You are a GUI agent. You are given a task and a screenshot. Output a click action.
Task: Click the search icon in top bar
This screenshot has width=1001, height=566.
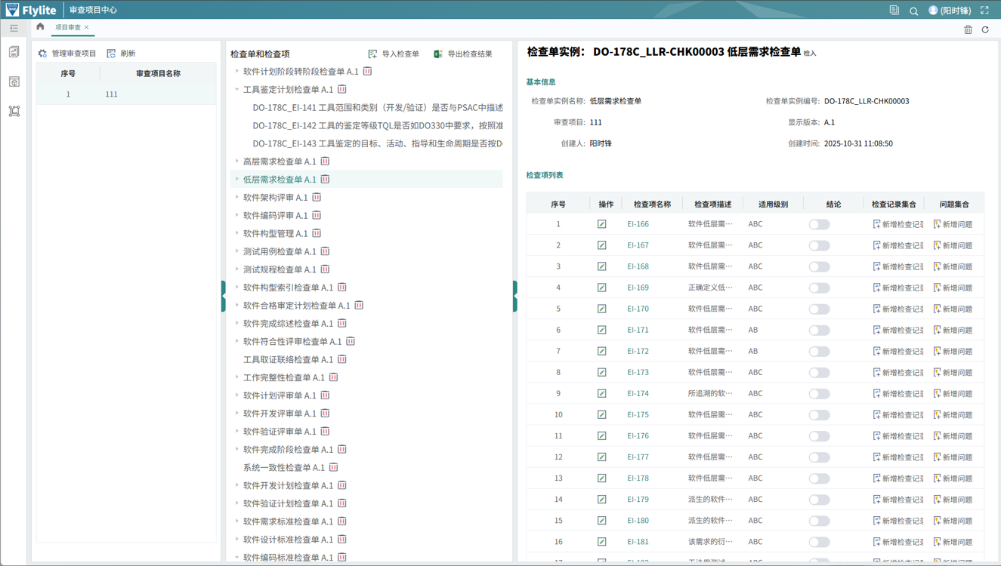coord(913,11)
